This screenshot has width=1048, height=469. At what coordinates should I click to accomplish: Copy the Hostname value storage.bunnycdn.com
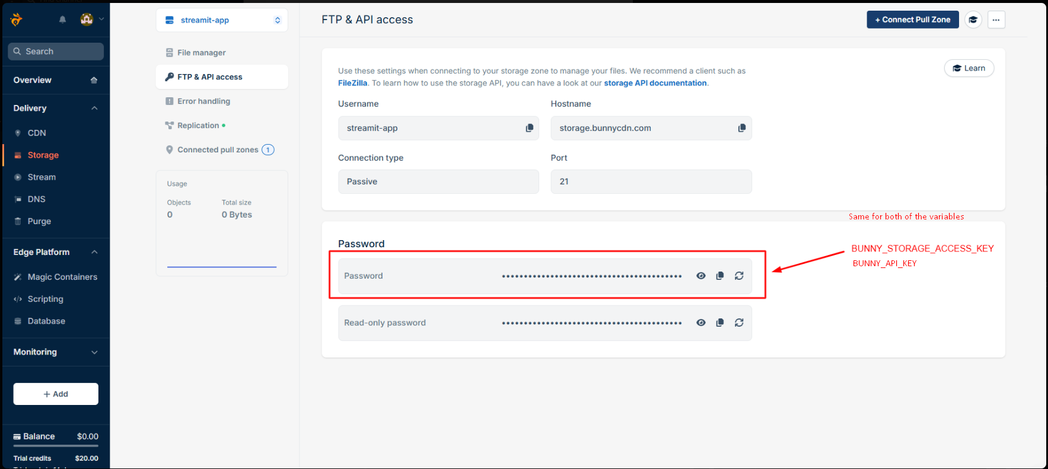pos(741,128)
